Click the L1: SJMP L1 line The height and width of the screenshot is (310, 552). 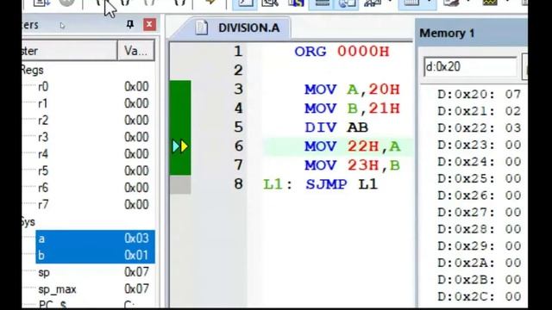coord(320,184)
